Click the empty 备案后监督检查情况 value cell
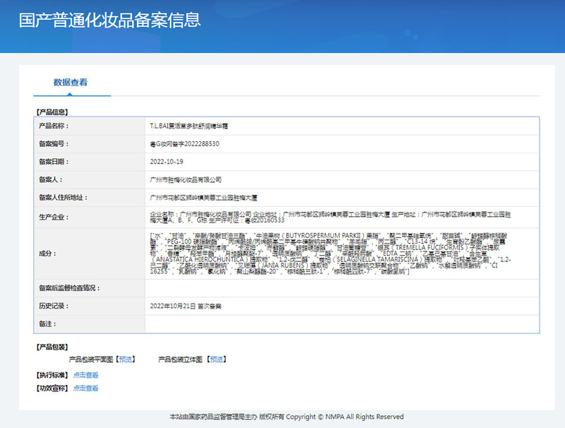565x428 pixels. (x=342, y=288)
